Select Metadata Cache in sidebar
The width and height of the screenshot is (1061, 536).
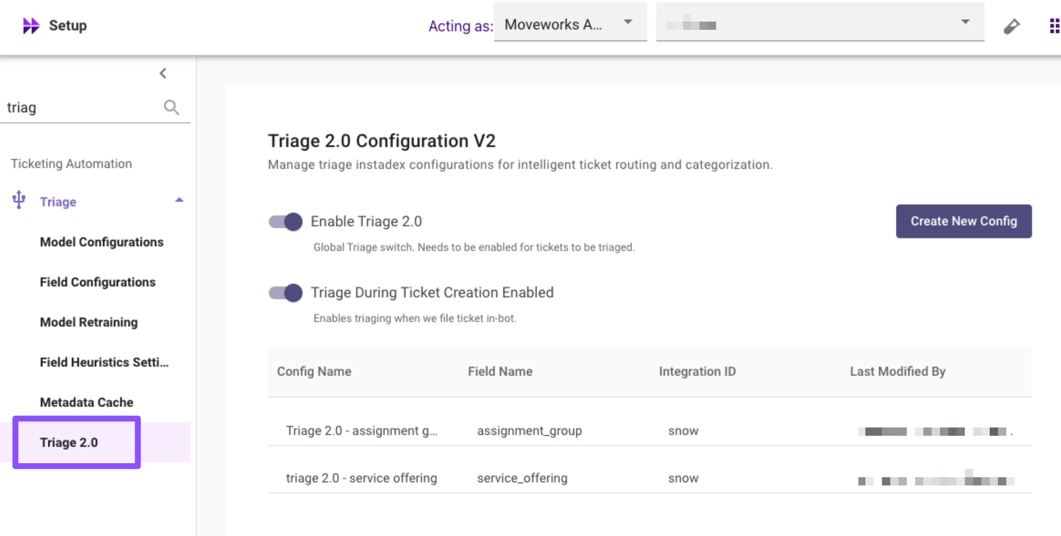click(x=86, y=402)
